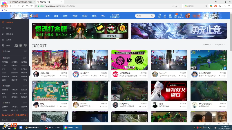Viewport: 232px width, 130px height.
Task: Click the Download icon in header
Action: pos(170,16)
